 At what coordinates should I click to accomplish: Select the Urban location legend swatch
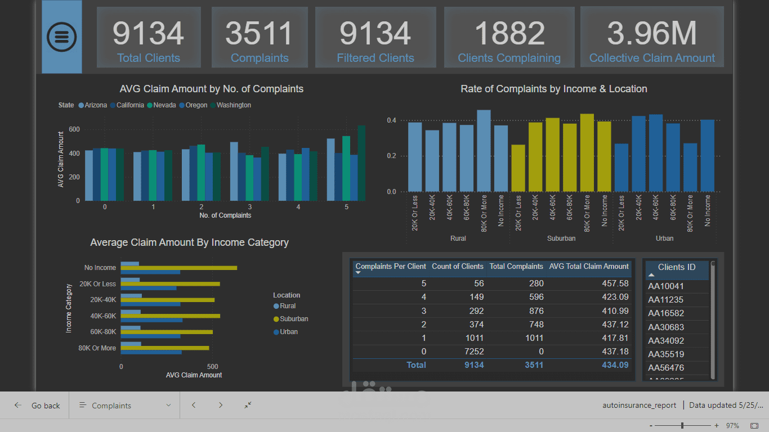pyautogui.click(x=276, y=332)
